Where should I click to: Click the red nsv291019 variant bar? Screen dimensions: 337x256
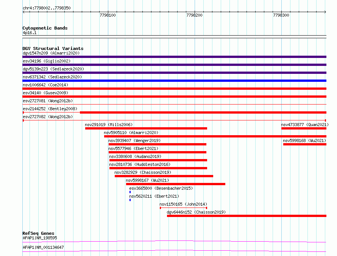(x=146, y=128)
